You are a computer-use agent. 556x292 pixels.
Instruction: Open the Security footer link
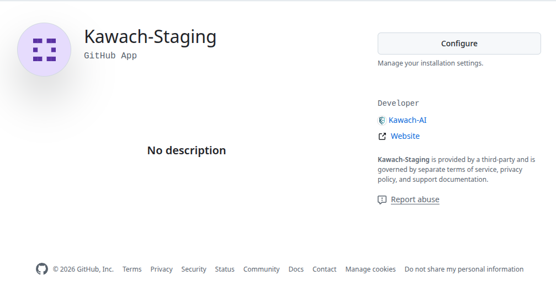194,269
